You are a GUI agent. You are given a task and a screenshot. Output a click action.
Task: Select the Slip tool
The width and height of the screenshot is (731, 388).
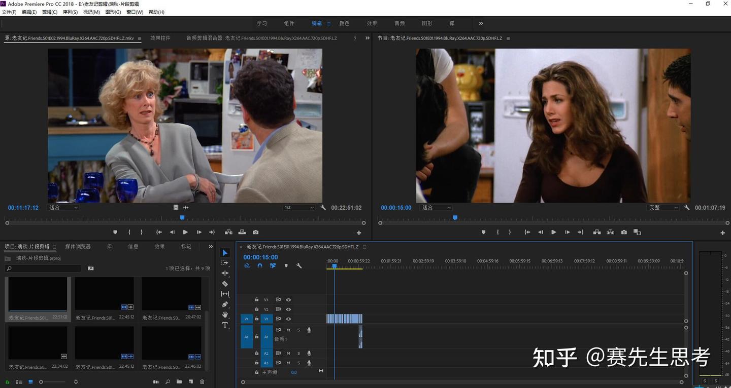pos(225,294)
